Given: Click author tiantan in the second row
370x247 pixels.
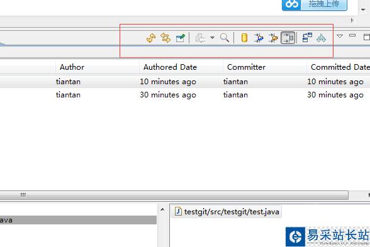Looking at the screenshot, I should [68, 95].
